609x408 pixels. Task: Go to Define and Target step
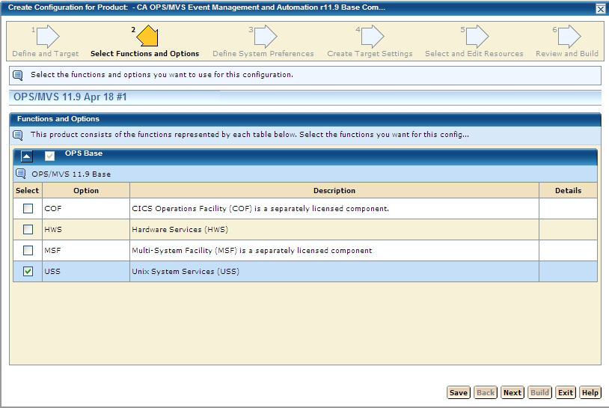[46, 54]
